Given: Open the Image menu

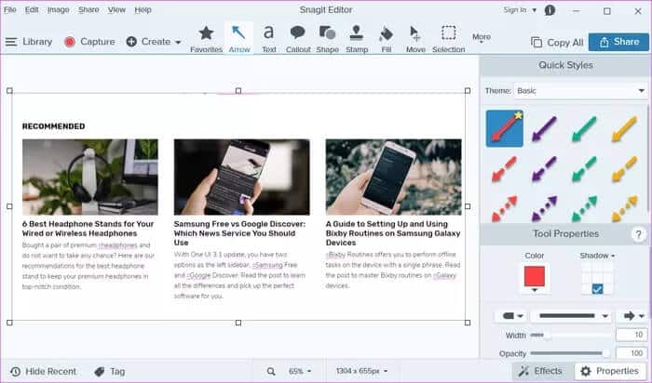Looking at the screenshot, I should (58, 9).
